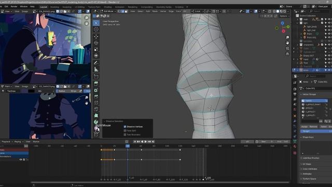Click Select button under vertex groups
Screen dimensions: 332x187
click(324, 127)
